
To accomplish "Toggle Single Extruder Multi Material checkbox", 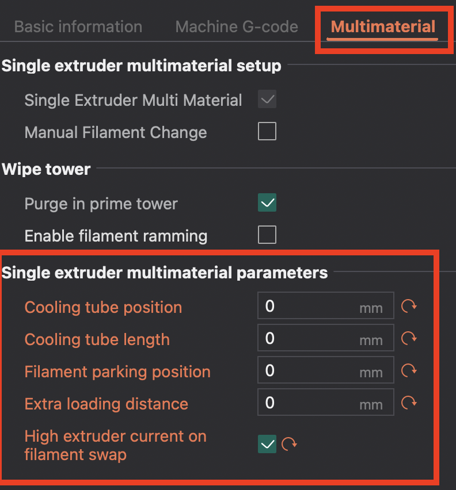I will tap(267, 100).
